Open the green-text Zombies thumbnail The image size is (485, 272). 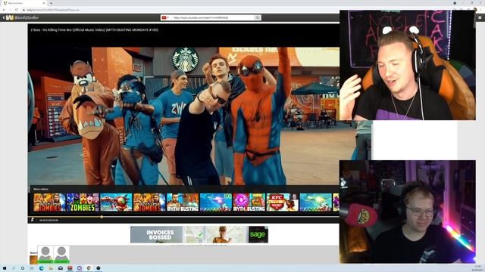[x=83, y=202]
